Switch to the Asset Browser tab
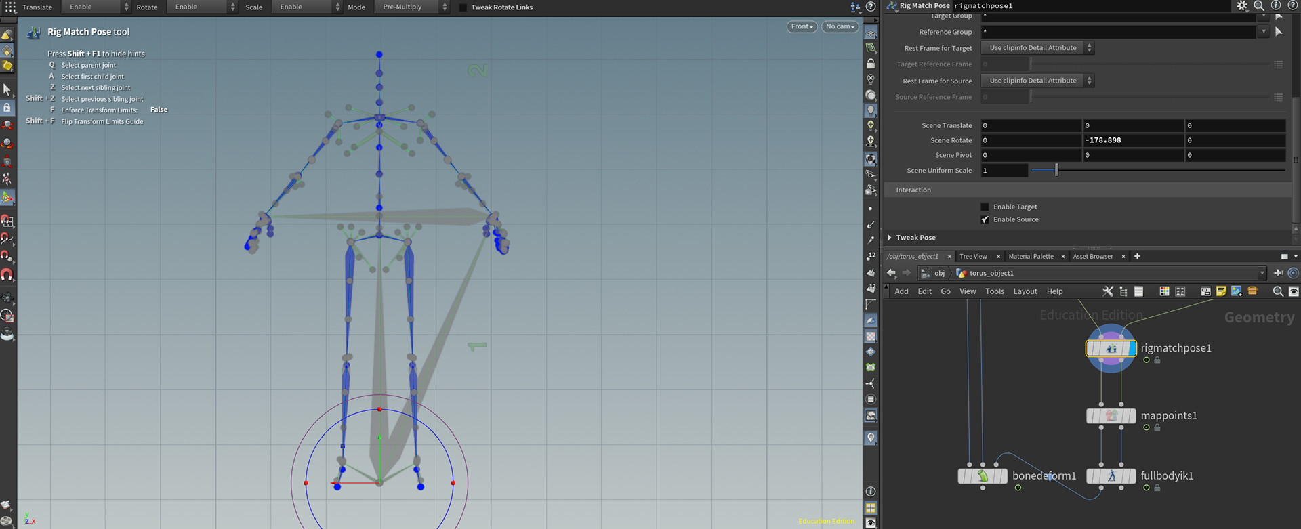Image resolution: width=1301 pixels, height=529 pixels. (x=1093, y=257)
